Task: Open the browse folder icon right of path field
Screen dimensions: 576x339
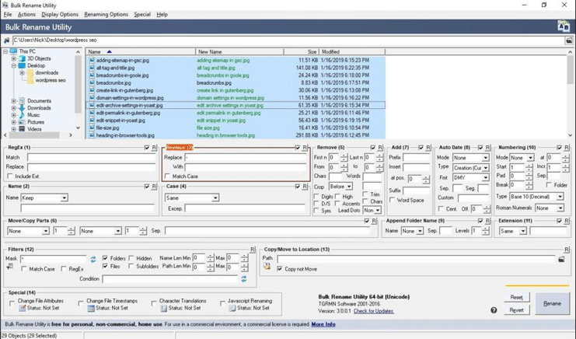Action: pos(569,40)
